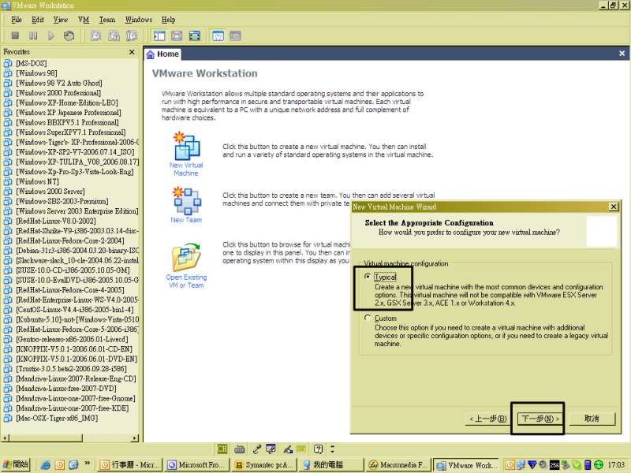
Task: Select [KNOPPIX-V5.0.1-2006.06.01-CD-EN] in Favorites
Action: pyautogui.click(x=74, y=349)
